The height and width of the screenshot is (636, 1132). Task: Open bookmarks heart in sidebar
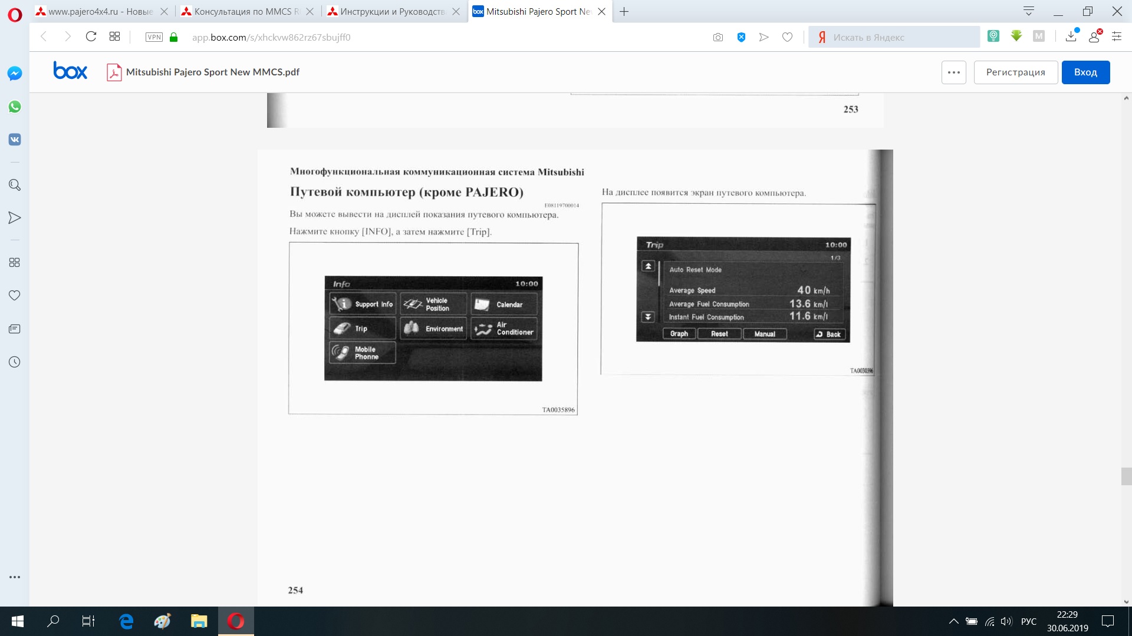click(15, 295)
